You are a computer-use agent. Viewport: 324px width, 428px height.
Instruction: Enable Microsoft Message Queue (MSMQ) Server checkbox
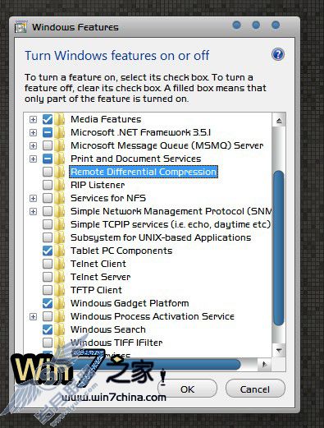[48, 145]
